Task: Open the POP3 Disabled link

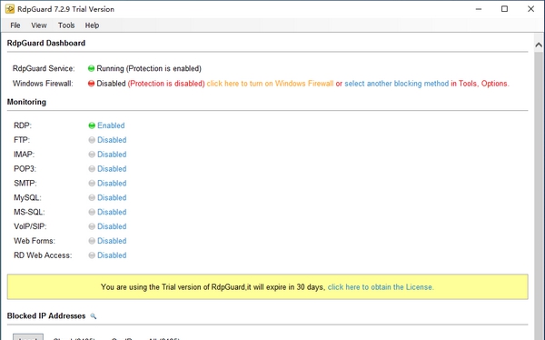Action: tap(112, 169)
